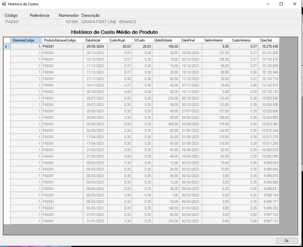Select OperSist cell 9.987.714
The width and height of the screenshot is (303, 247).
pyautogui.click(x=269, y=221)
